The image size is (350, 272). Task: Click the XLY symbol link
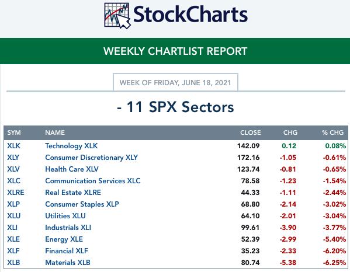point(13,158)
